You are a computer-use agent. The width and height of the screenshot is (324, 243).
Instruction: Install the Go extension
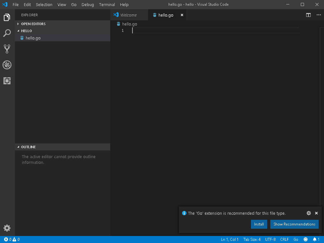(259, 224)
